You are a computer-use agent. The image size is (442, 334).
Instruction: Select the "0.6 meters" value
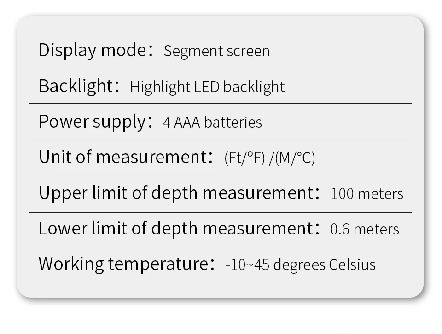[x=365, y=229]
